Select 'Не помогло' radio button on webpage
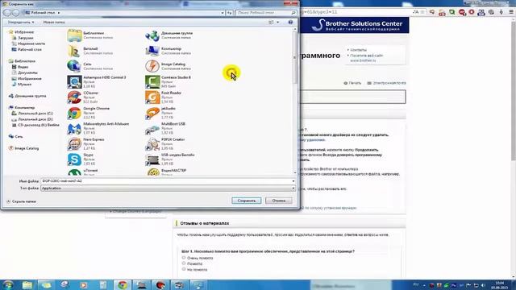The height and width of the screenshot is (290, 516). (x=184, y=269)
